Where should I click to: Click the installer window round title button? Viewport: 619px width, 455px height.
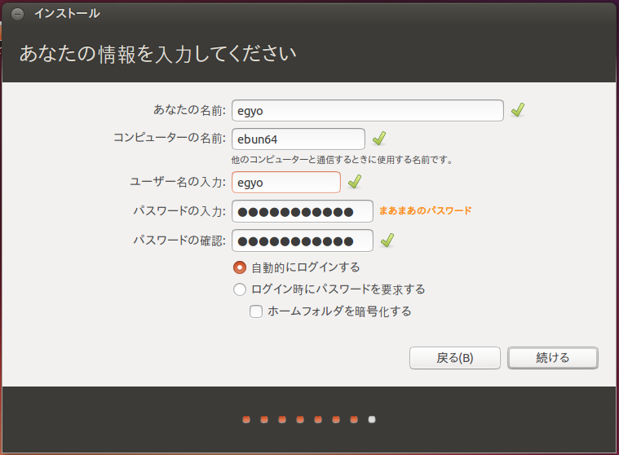point(17,14)
